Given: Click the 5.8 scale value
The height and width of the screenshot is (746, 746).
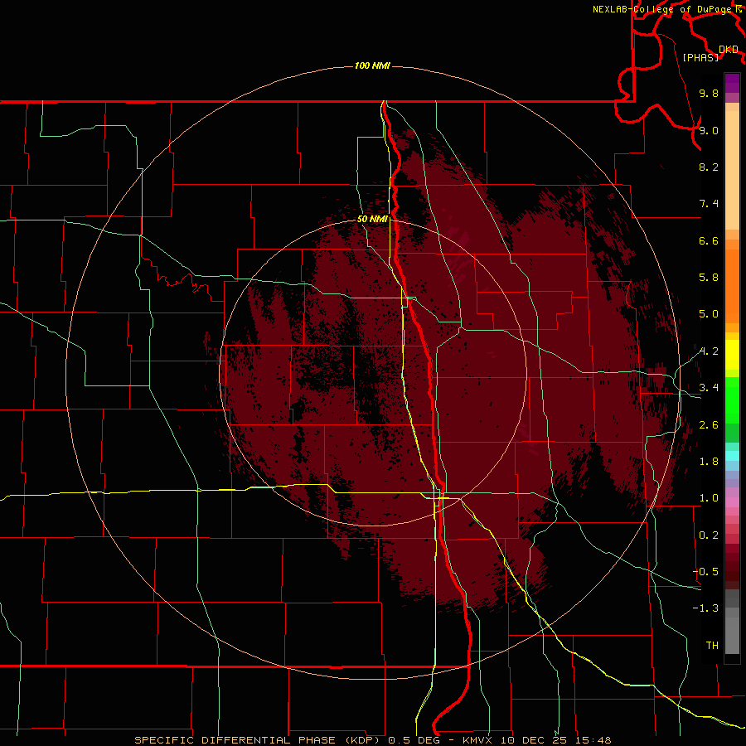Looking at the screenshot, I should tap(709, 278).
